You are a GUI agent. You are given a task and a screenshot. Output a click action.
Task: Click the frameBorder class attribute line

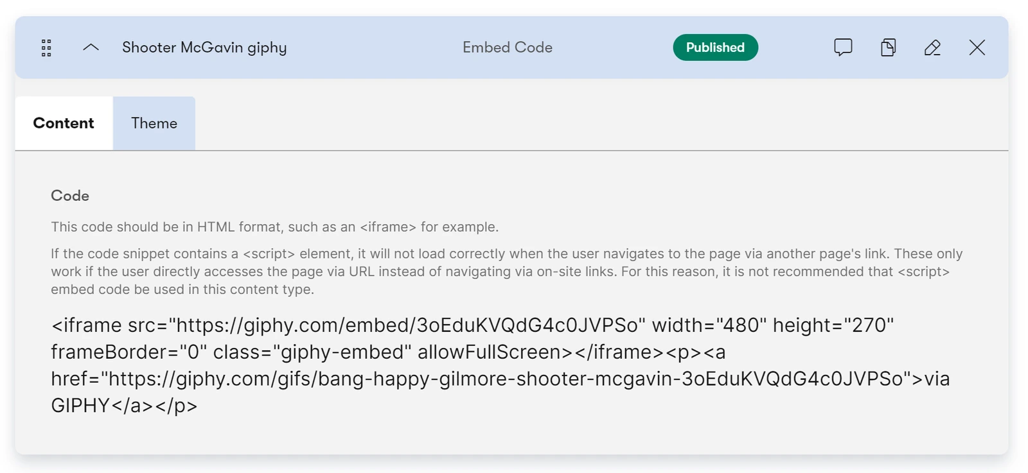pos(388,352)
